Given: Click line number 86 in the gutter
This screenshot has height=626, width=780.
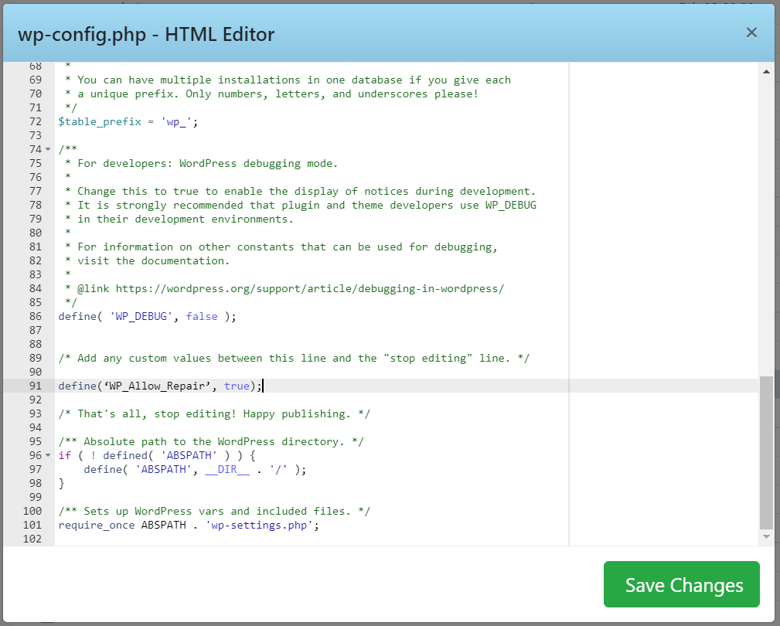Looking at the screenshot, I should point(35,316).
